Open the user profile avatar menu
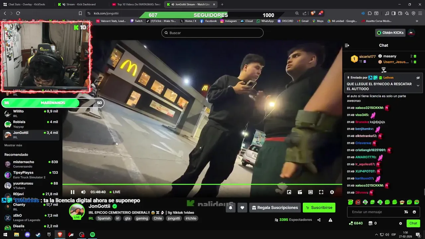The image size is (425, 239). click(411, 33)
